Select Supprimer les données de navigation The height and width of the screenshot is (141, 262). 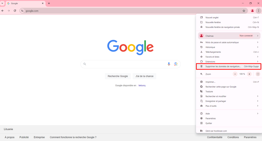(x=228, y=67)
